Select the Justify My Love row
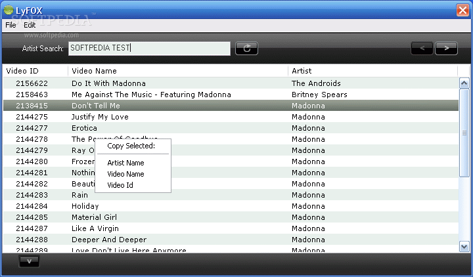 point(231,117)
